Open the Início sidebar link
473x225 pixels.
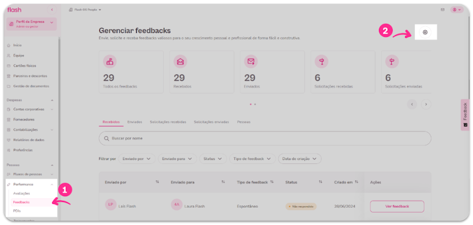click(x=17, y=45)
